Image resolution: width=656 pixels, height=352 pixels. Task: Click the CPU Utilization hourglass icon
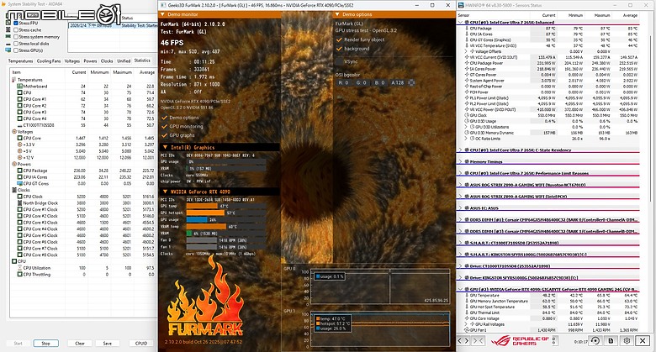19,267
